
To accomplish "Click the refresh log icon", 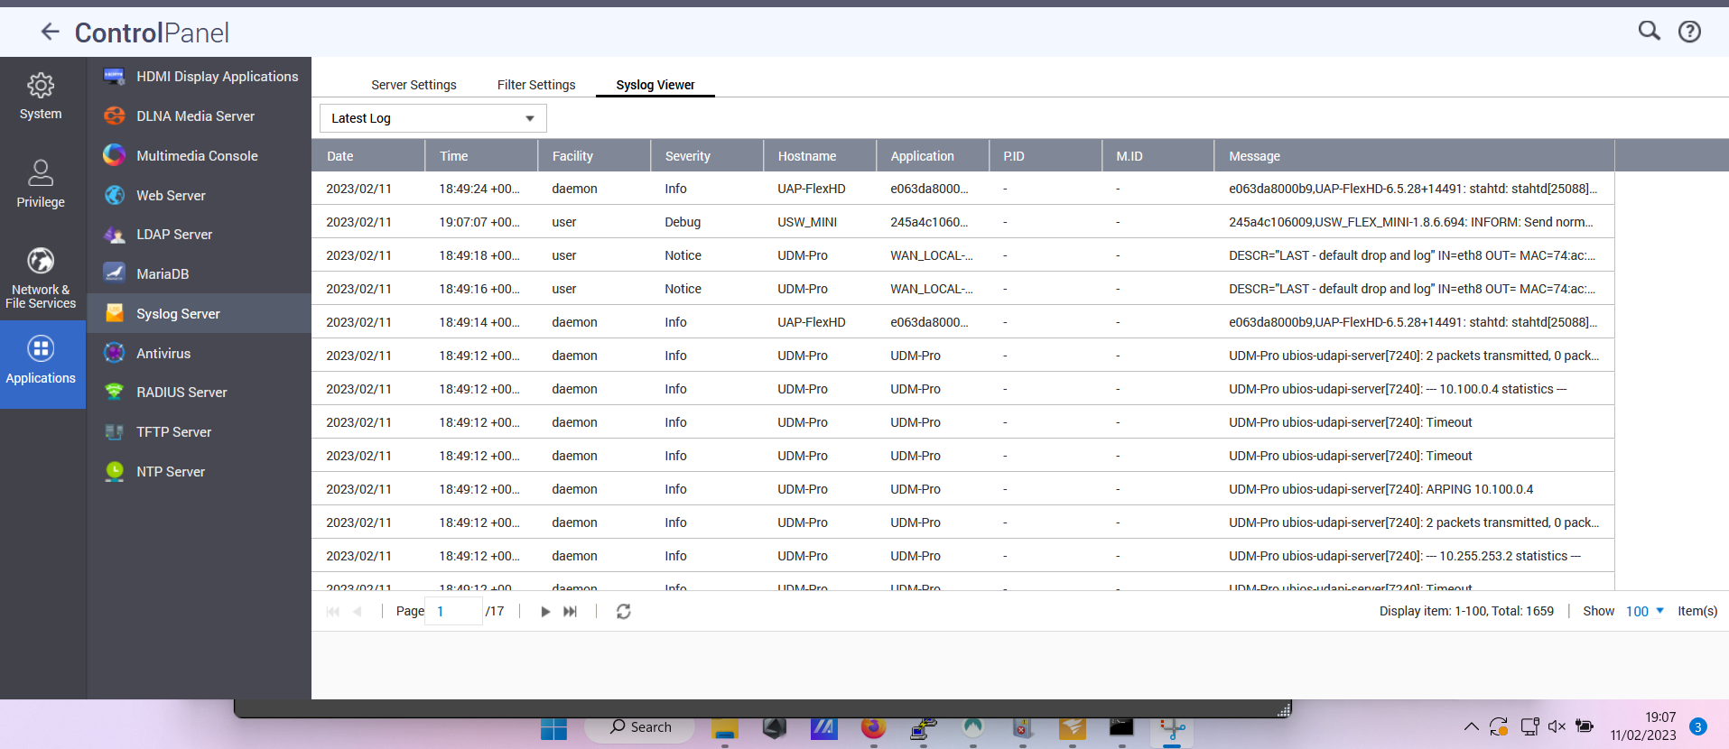I will 623,612.
